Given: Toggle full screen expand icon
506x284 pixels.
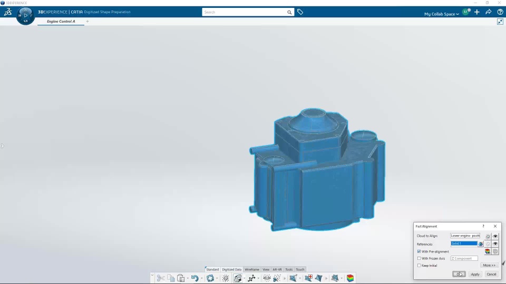Looking at the screenshot, I should pyautogui.click(x=500, y=22).
